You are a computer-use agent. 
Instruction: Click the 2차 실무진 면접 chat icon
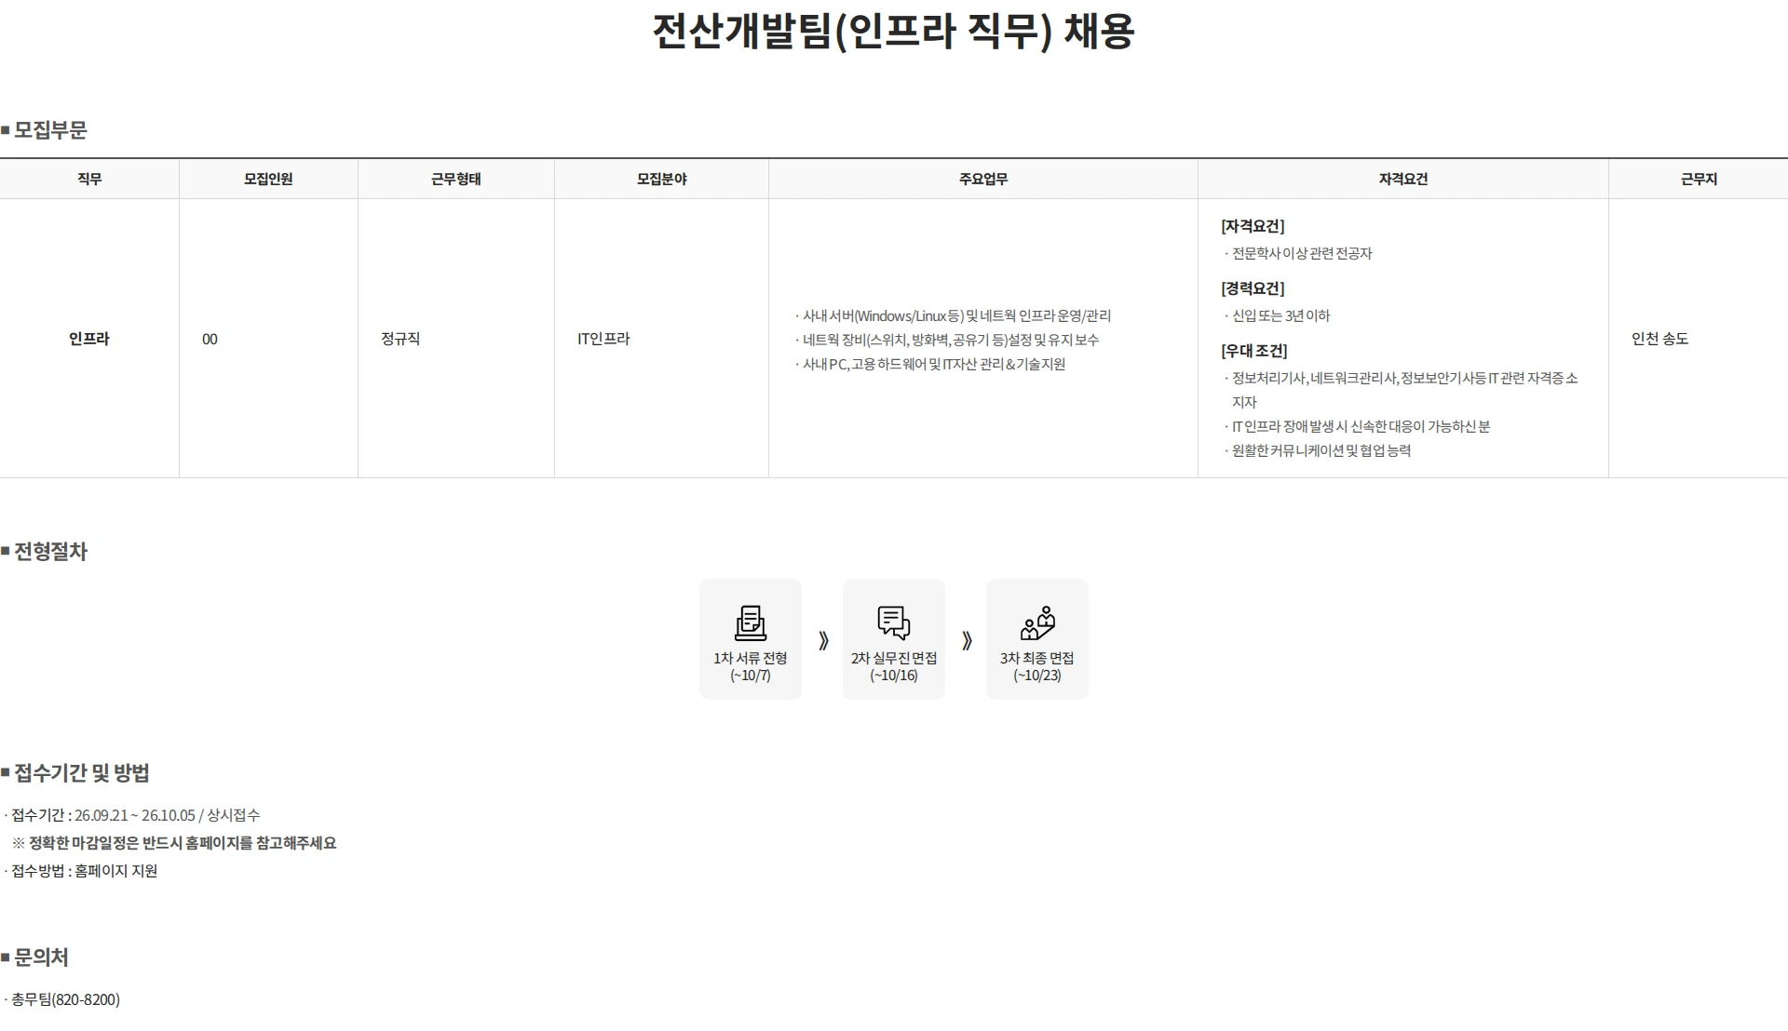click(894, 623)
